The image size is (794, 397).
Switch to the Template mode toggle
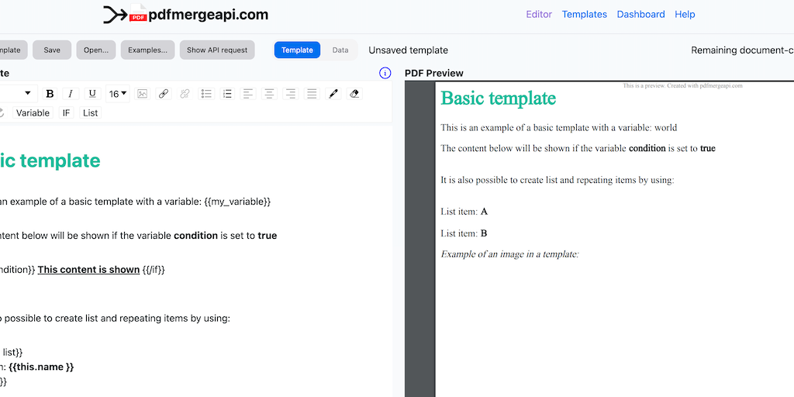coord(297,50)
